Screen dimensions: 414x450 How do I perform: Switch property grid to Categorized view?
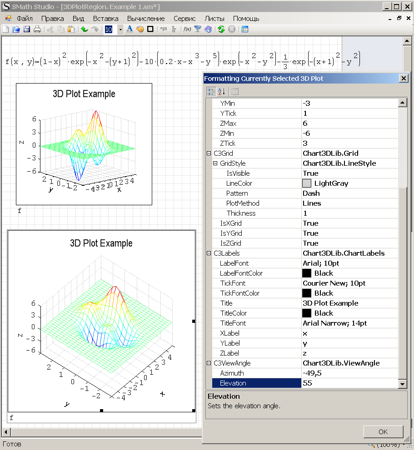pyautogui.click(x=211, y=91)
